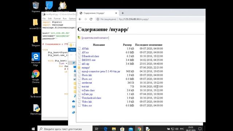Open the Photo.lnk file link

click(87, 75)
